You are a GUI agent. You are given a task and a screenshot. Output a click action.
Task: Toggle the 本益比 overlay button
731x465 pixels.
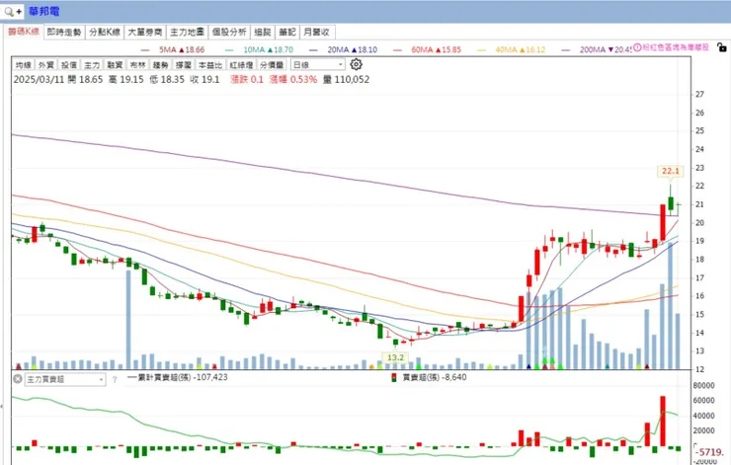click(x=209, y=65)
